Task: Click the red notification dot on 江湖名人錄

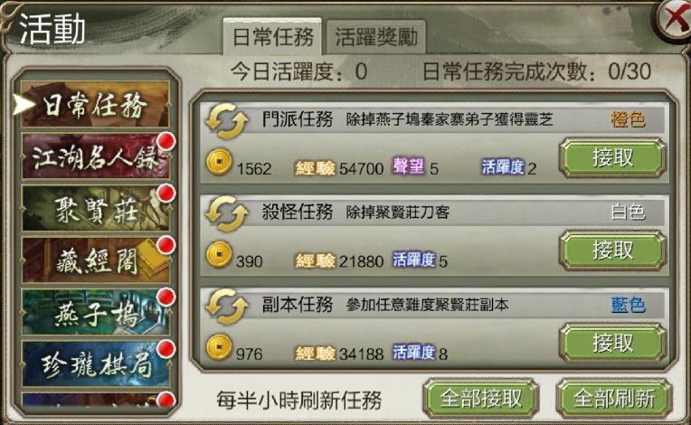Action: [166, 141]
